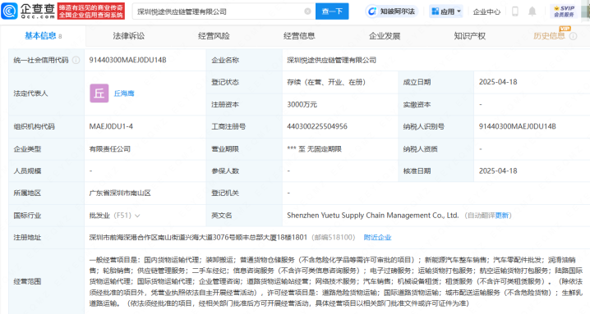Open 附近企业 nearby companies link
Viewport: 590px width, 314px height.
(x=377, y=238)
